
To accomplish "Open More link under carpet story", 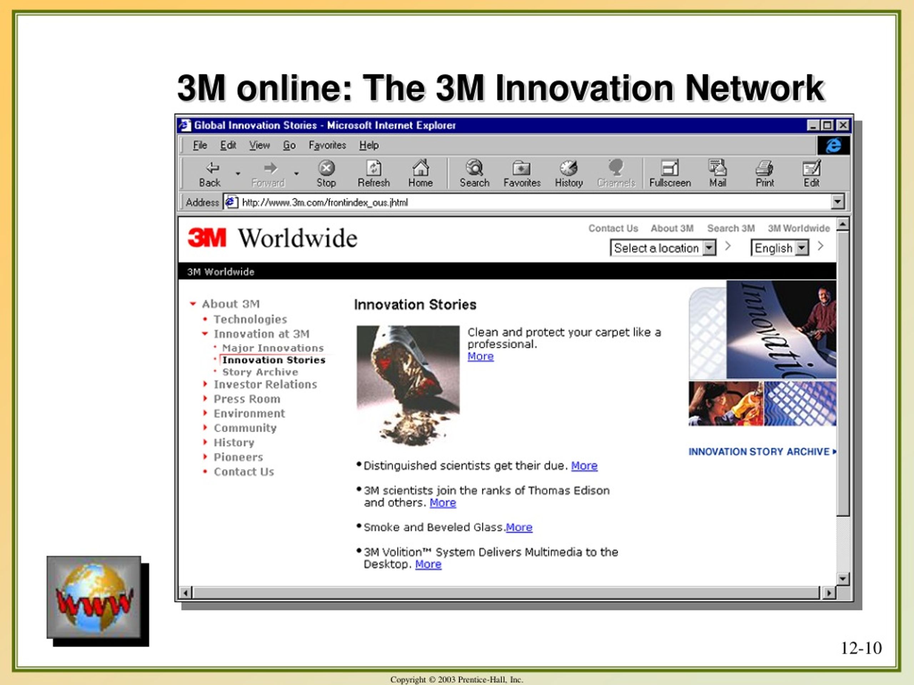I will 481,356.
